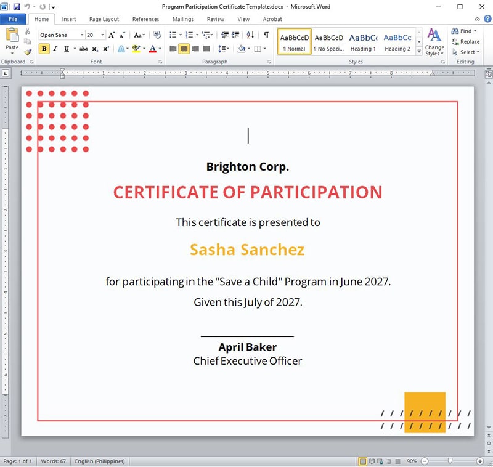Click the Save icon in Quick Access toolbar

point(16,7)
